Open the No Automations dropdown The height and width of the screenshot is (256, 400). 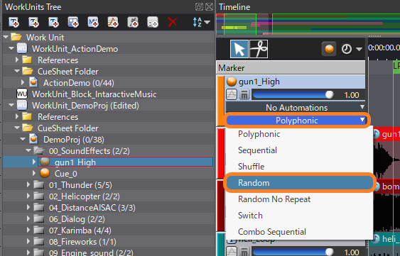click(296, 108)
